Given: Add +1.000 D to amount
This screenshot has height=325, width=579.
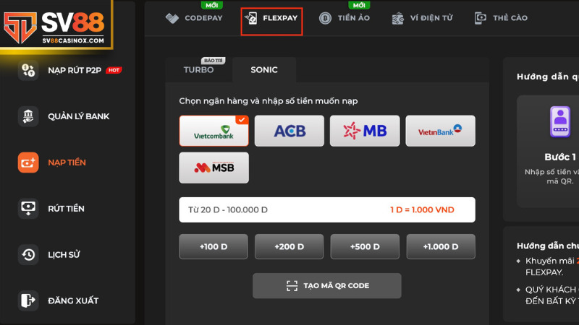Looking at the screenshot, I should (x=441, y=246).
